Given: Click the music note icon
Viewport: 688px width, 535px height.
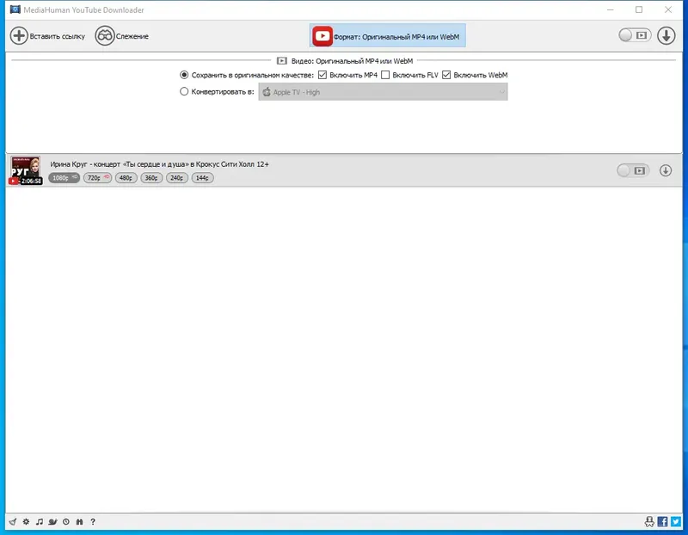Looking at the screenshot, I should (x=40, y=521).
